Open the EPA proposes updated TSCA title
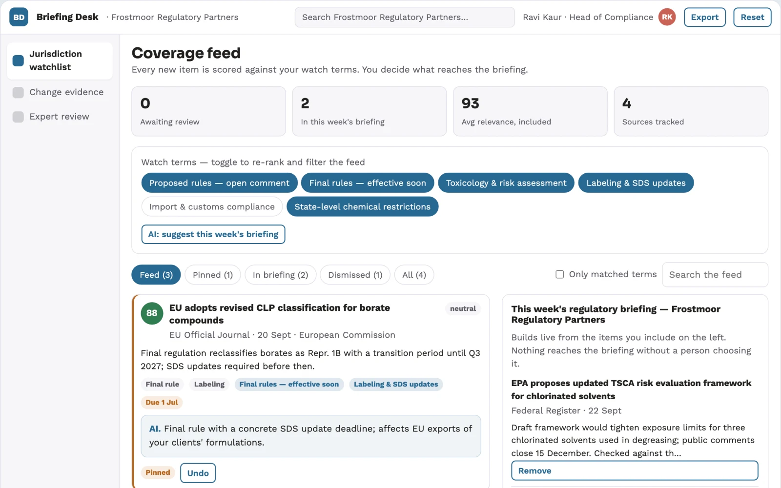This screenshot has width=781, height=488. [631, 389]
